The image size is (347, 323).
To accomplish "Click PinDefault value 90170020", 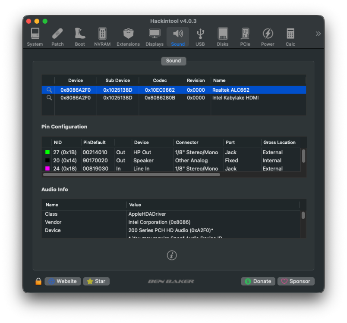I will pos(95,161).
